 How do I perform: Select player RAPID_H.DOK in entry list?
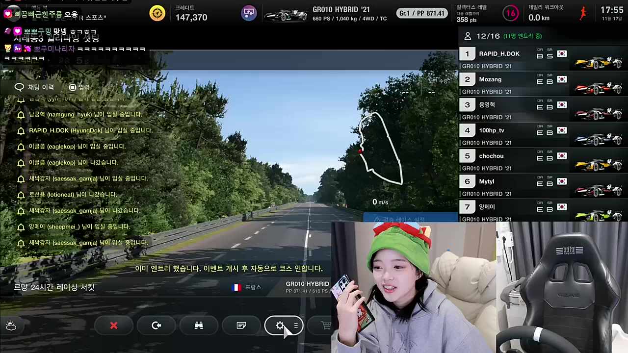click(x=499, y=54)
